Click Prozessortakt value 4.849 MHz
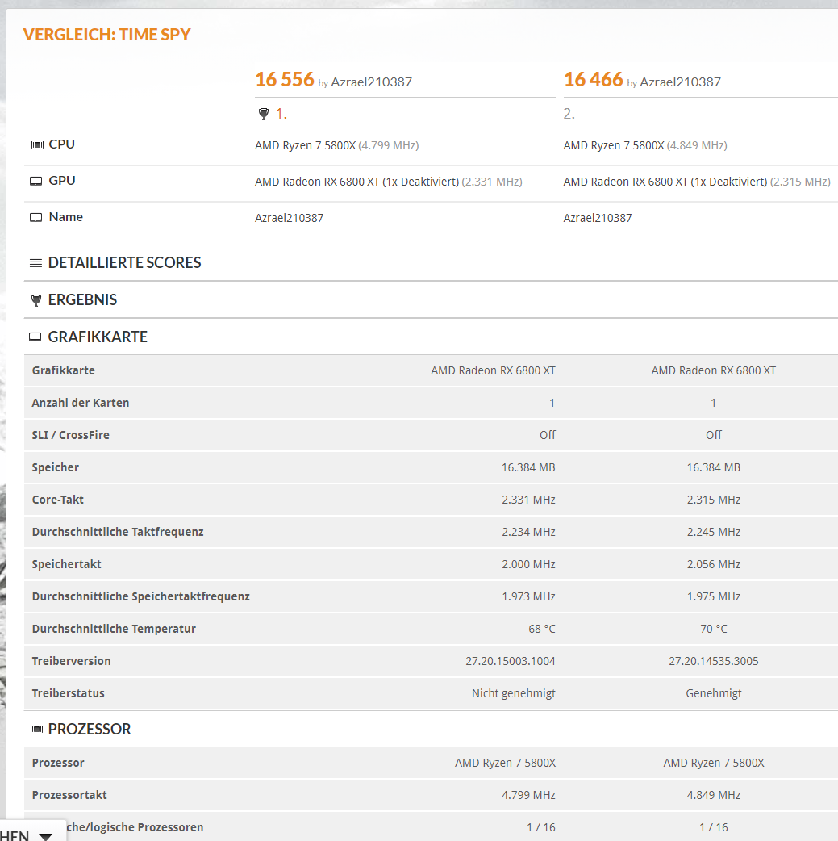Image resolution: width=838 pixels, height=841 pixels. click(714, 796)
